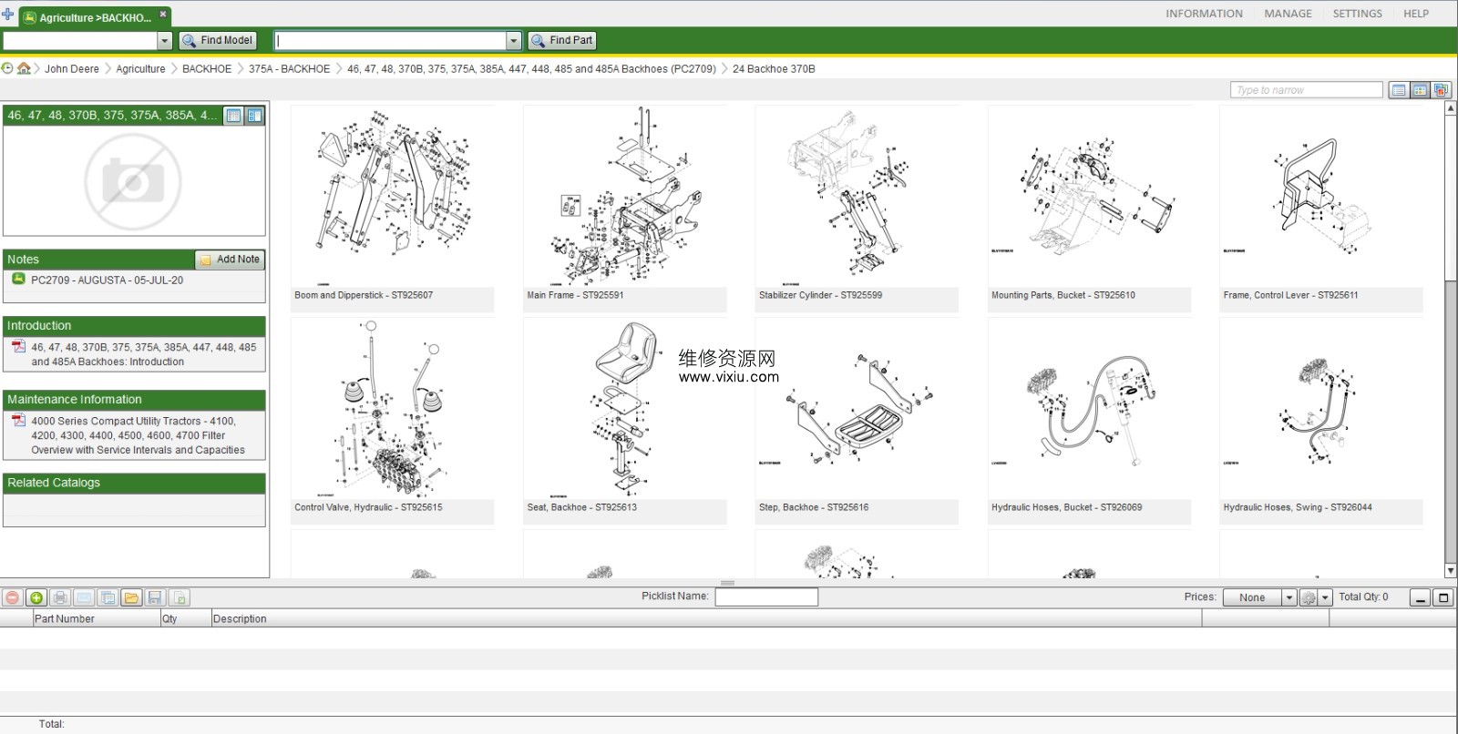Open Hydraulic Hoses, Bucket - ST926069 diagram

click(x=1089, y=421)
